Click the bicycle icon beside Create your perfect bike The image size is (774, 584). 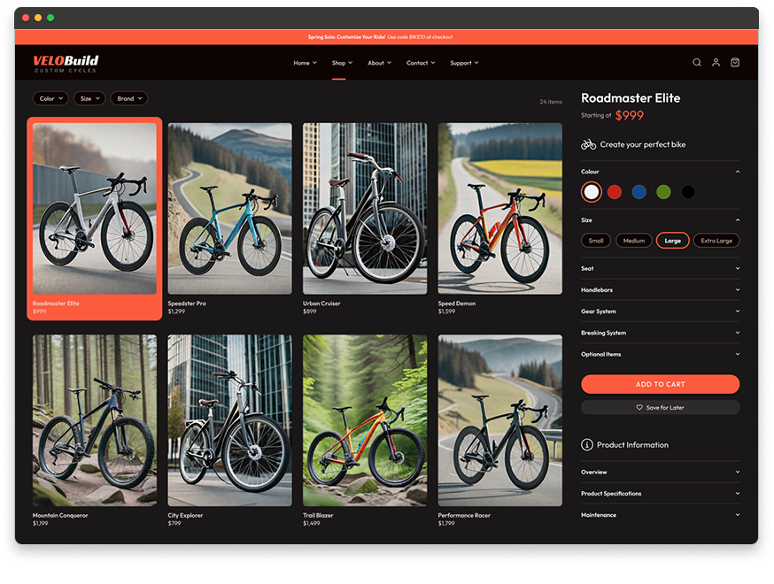point(588,144)
